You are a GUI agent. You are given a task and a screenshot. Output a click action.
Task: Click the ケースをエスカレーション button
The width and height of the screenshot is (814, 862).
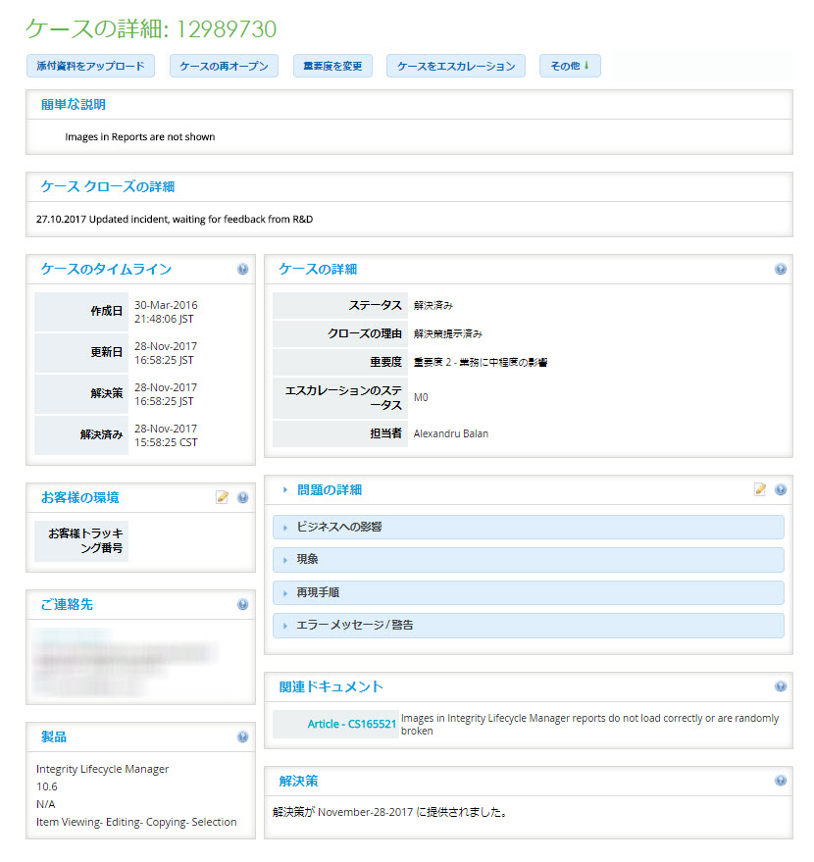click(456, 67)
